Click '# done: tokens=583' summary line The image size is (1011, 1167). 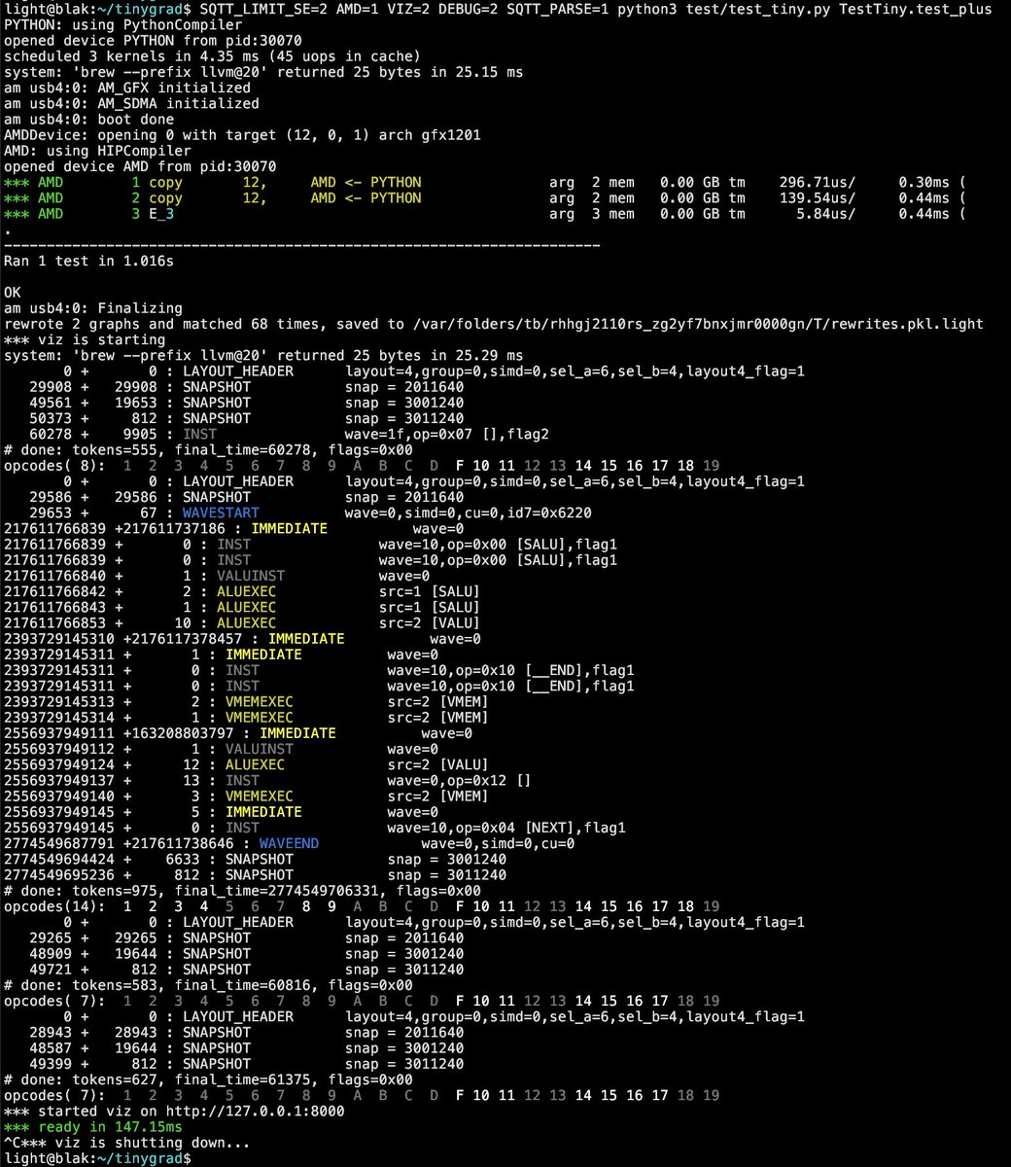click(x=208, y=985)
